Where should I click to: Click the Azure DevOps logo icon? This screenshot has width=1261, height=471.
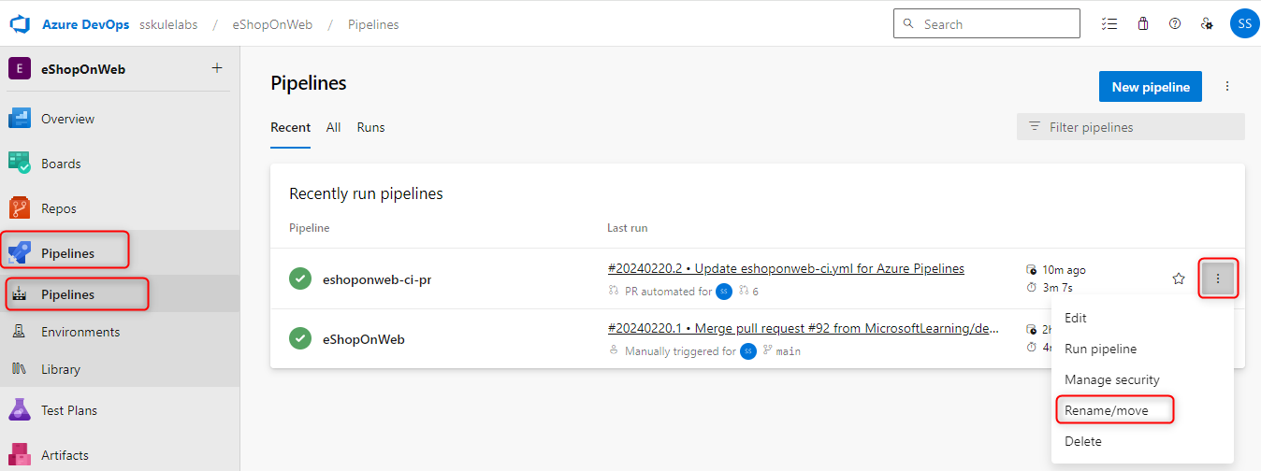[x=21, y=24]
